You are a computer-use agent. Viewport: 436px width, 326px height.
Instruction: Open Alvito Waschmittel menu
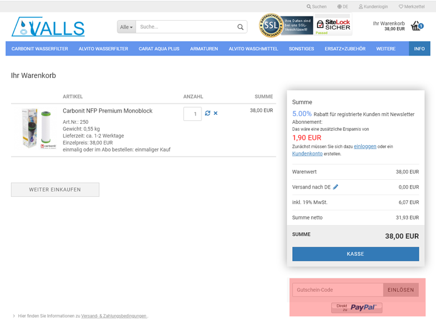click(x=253, y=49)
